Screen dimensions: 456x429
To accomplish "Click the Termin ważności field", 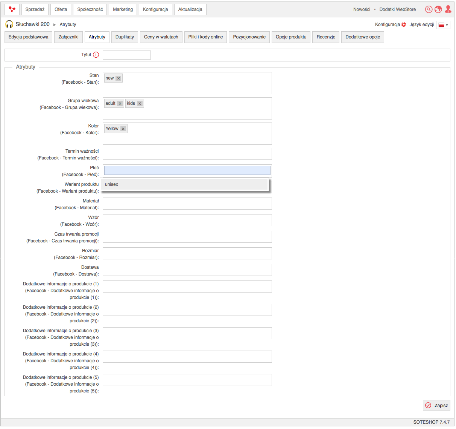I will pyautogui.click(x=187, y=154).
